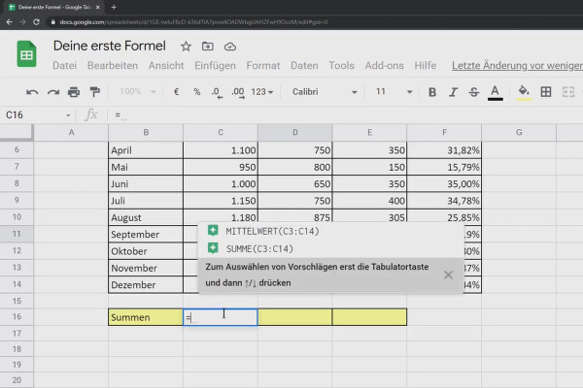The image size is (583, 388).
Task: Toggle bold formatting
Action: click(432, 92)
